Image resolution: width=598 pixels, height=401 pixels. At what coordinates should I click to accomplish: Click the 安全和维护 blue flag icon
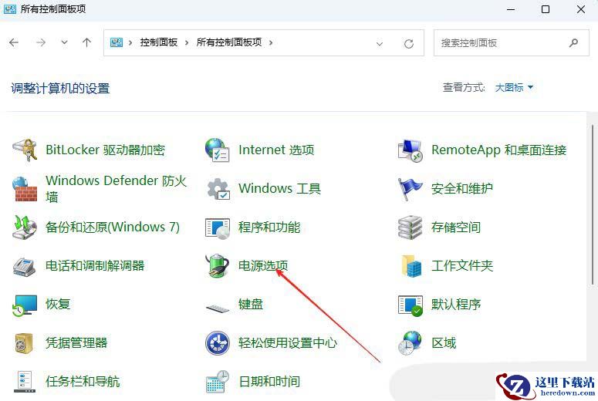coord(410,189)
